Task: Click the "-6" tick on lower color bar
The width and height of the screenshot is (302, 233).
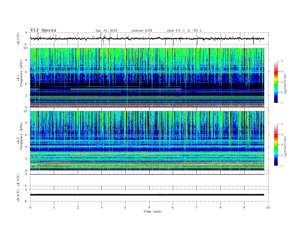Action: tap(281, 155)
